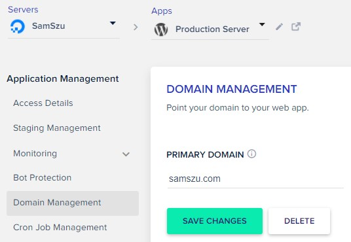
Task: Click text "Point your domain to your web app."
Action: click(238, 108)
